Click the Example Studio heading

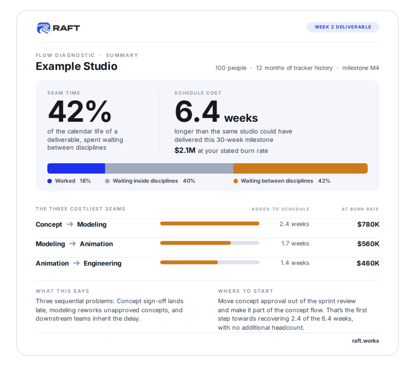(77, 66)
